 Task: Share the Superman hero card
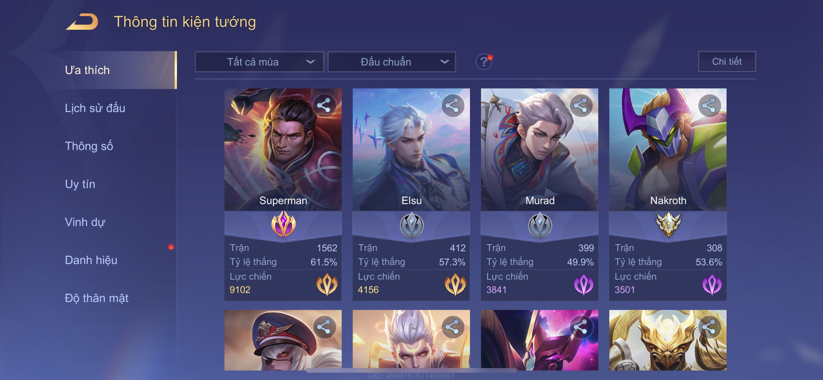324,105
